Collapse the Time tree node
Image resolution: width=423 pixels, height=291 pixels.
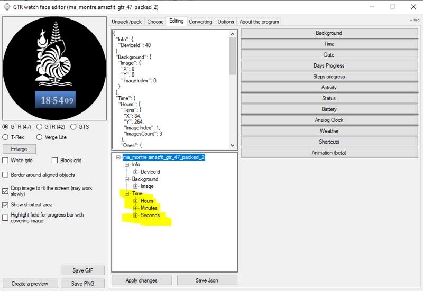click(127, 194)
